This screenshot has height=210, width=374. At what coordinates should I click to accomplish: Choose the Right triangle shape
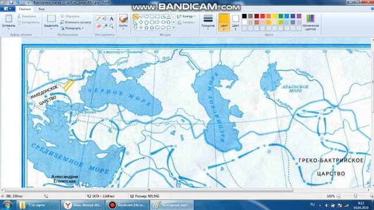point(136,22)
